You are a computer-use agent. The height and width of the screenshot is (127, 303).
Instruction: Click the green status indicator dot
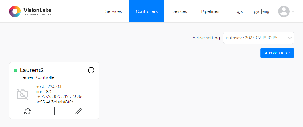coord(15,71)
